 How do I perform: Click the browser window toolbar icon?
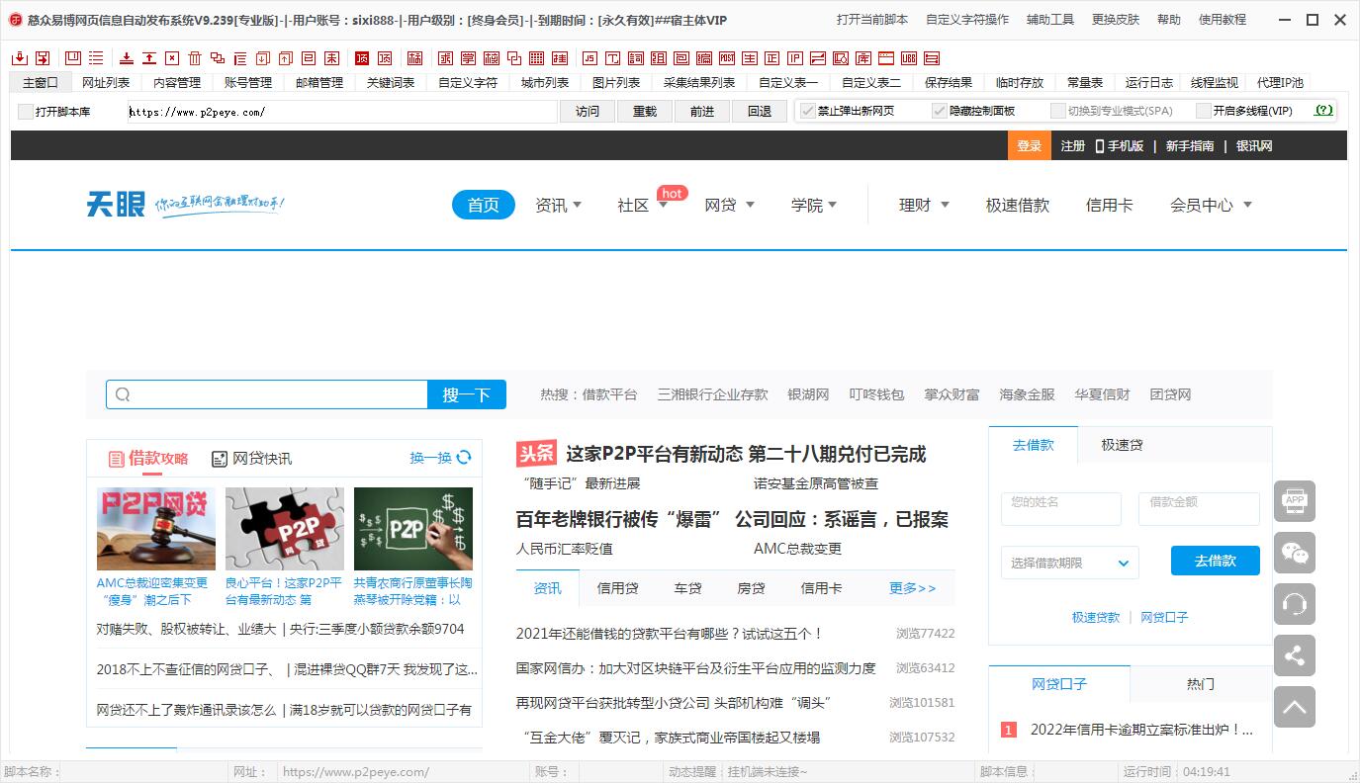[886, 58]
